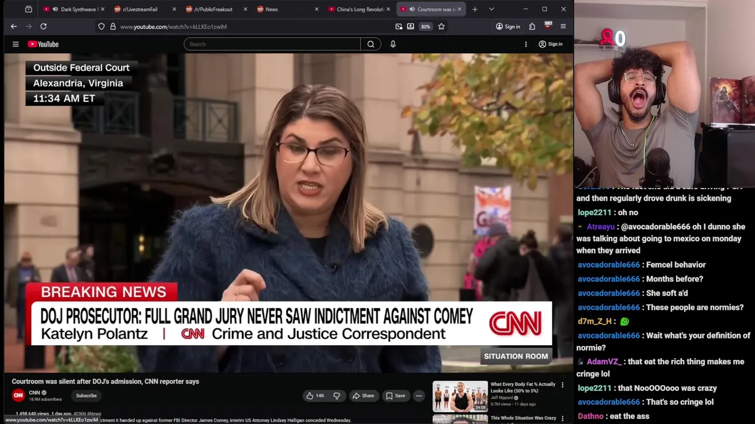Click chat message 'Femcel behavior'
This screenshot has height=424, width=755.
(676, 265)
